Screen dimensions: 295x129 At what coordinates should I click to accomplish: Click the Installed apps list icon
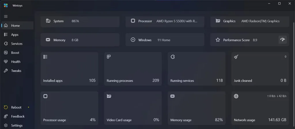point(45,57)
